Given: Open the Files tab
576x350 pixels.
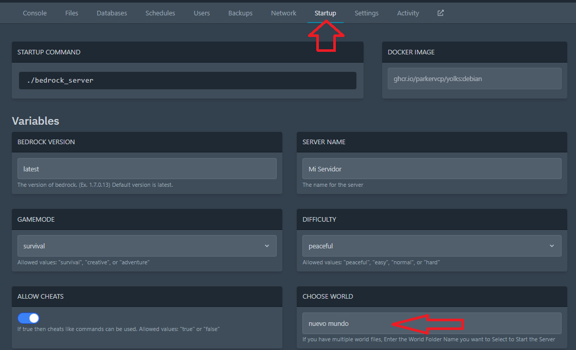Looking at the screenshot, I should click(72, 13).
